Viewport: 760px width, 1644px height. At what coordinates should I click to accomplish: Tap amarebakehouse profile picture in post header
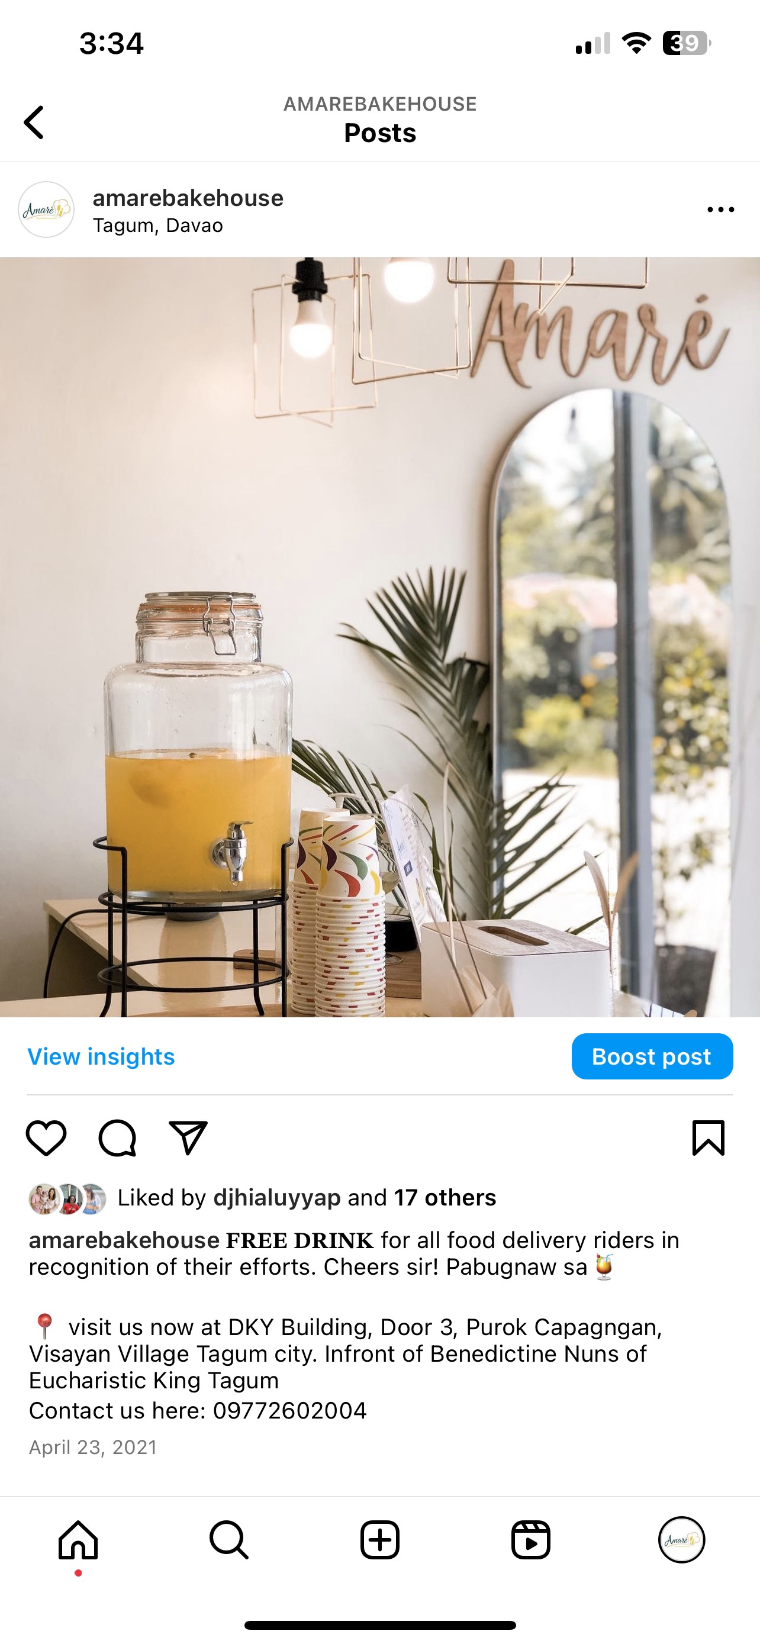46,210
